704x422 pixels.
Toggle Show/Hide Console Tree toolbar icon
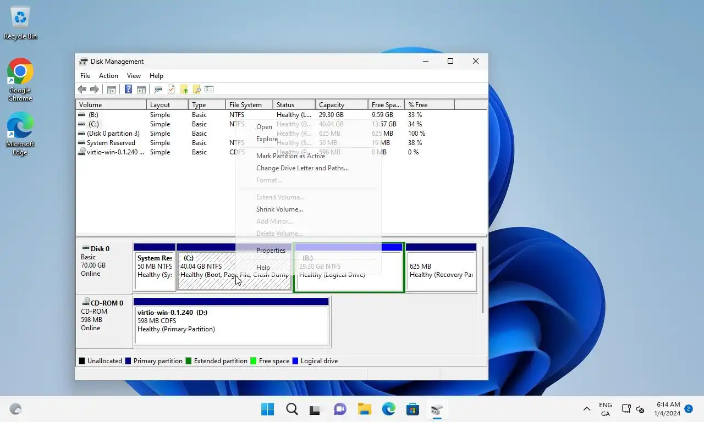point(112,90)
